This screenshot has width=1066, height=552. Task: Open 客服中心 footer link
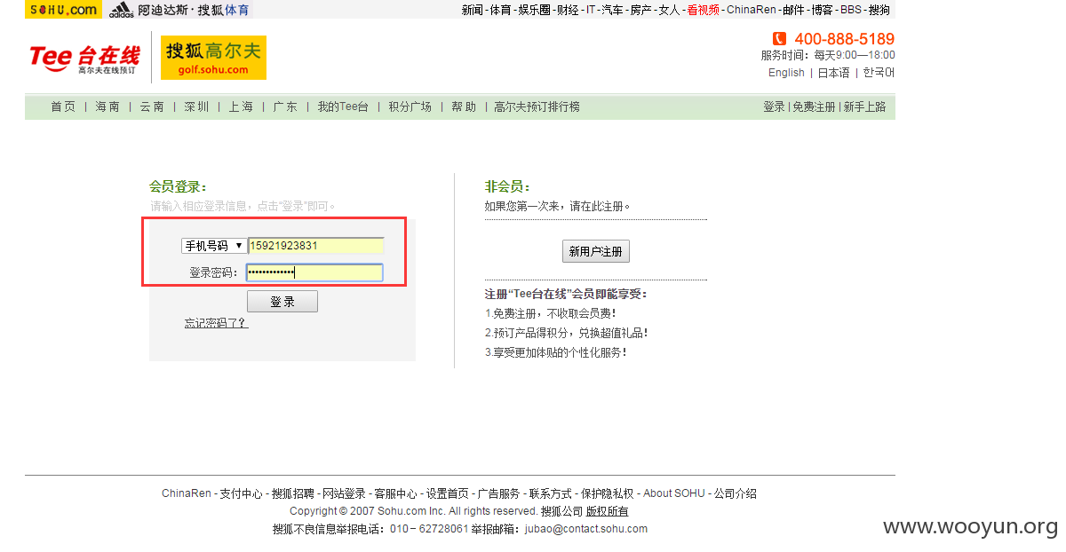click(x=395, y=493)
